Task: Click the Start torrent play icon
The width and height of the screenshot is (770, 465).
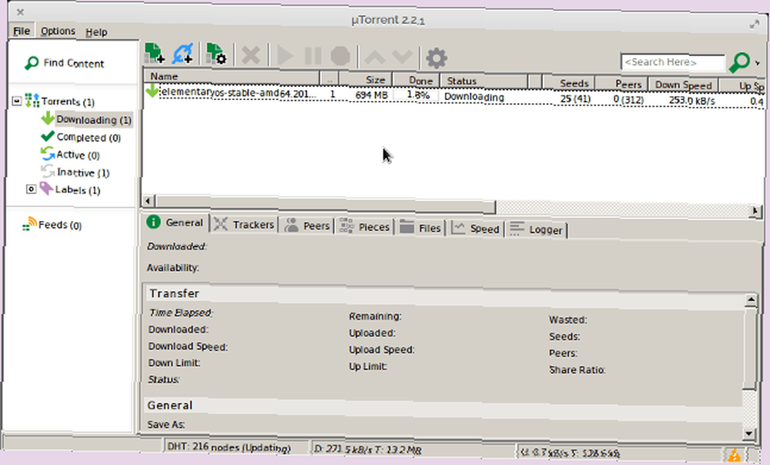Action: (x=285, y=55)
